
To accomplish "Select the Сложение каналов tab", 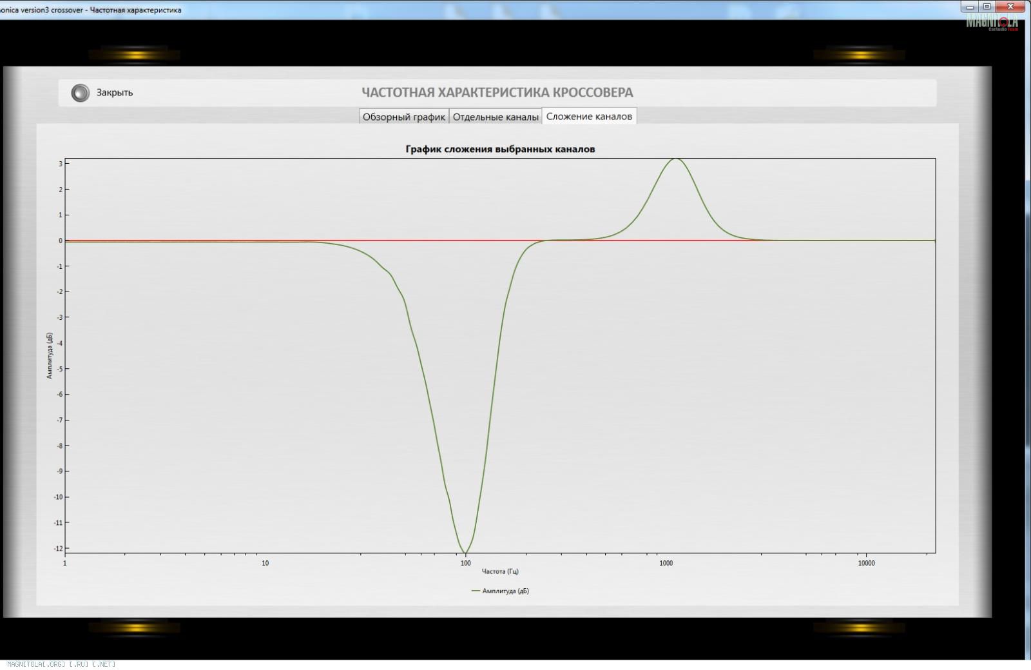I will 589,116.
